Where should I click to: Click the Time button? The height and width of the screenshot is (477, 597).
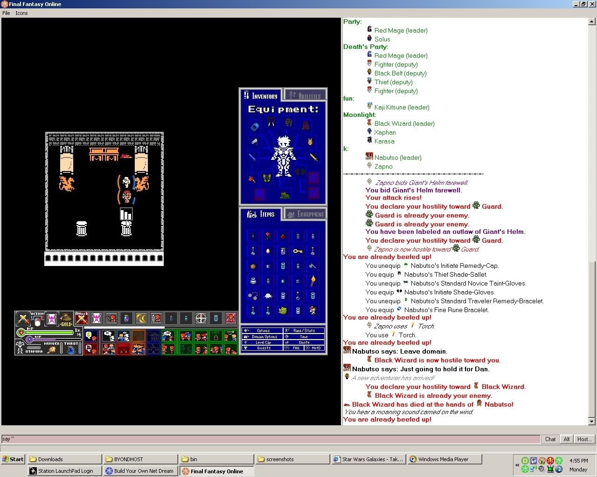[x=304, y=336]
